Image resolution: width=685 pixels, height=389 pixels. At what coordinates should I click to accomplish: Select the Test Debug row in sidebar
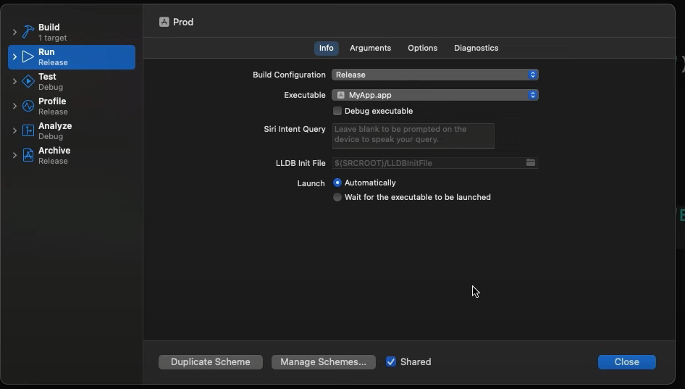click(72, 81)
